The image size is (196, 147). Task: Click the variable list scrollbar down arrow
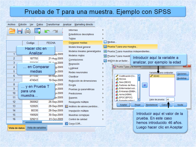point(139,100)
